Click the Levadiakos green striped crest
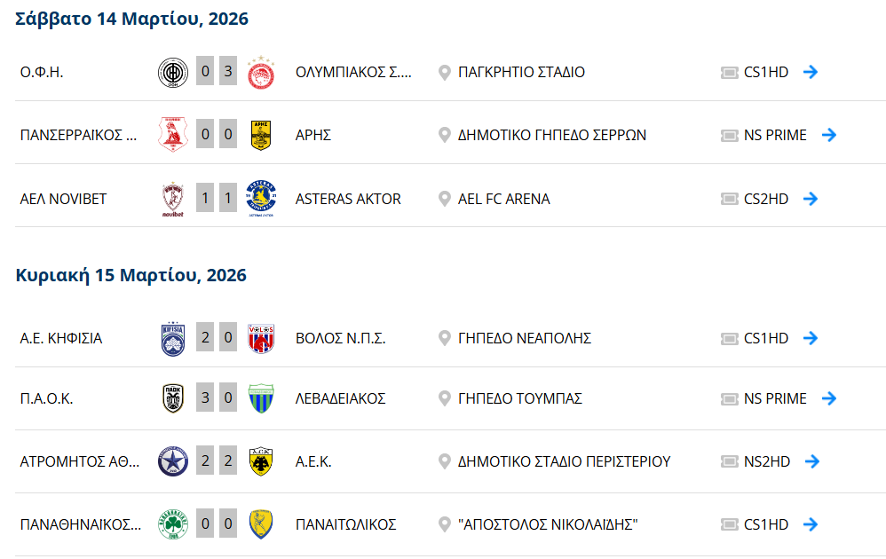 tap(261, 398)
